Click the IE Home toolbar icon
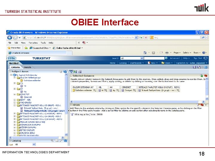This screenshot has height=161, width=215. click(x=145, y=52)
